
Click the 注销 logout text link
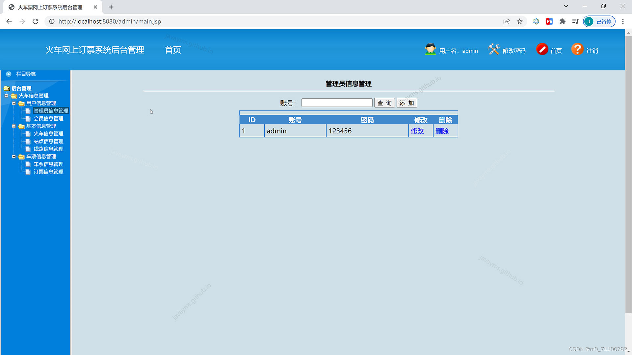click(x=592, y=51)
